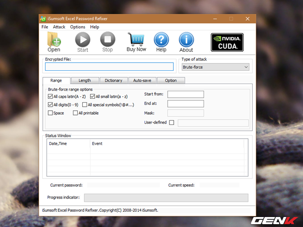Click the Buy Now shopping cart icon

coord(136,42)
